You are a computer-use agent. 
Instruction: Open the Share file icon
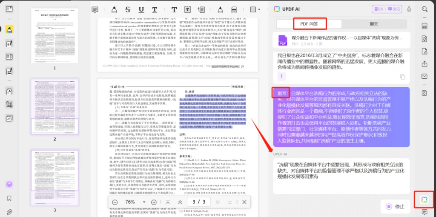pos(425,64)
